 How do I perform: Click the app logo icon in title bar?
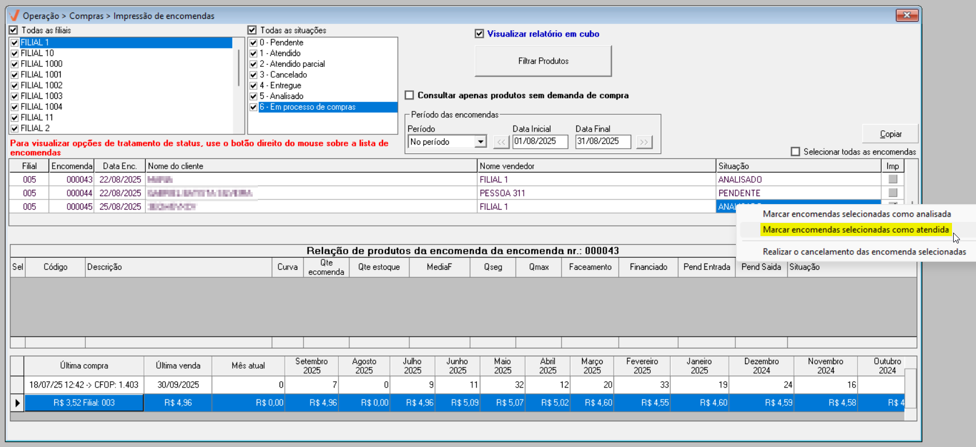(14, 15)
